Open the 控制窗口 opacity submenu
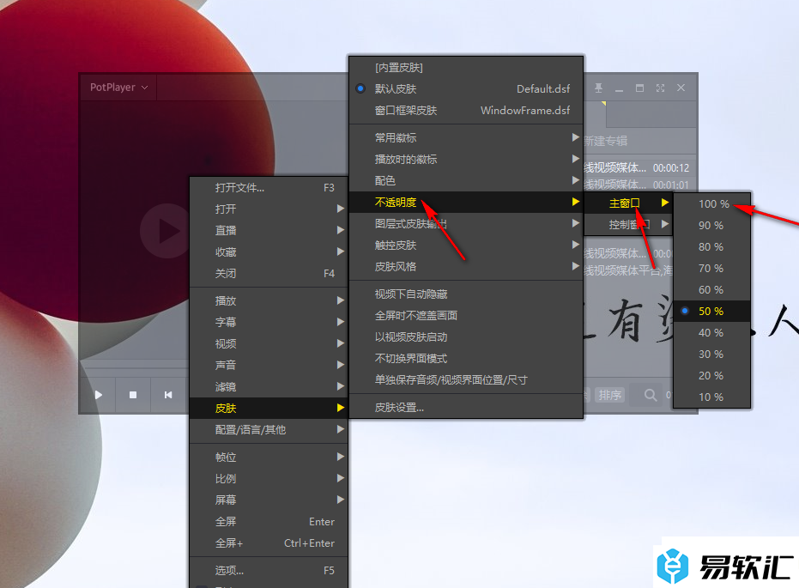The width and height of the screenshot is (799, 588). tap(628, 224)
